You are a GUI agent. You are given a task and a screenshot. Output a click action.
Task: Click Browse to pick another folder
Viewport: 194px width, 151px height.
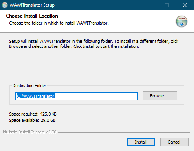pos(160,96)
